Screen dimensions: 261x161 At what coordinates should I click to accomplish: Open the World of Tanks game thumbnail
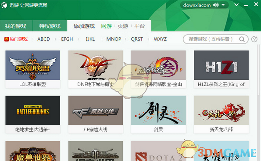pos(96,151)
